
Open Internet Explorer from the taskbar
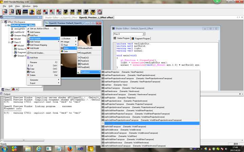tap(38, 149)
